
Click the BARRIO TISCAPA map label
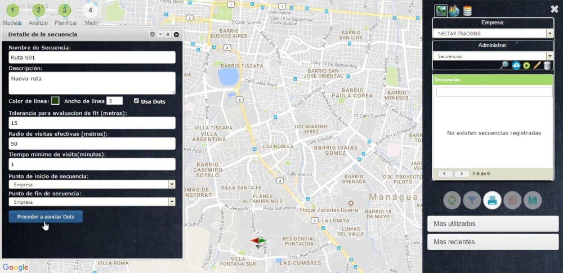(x=242, y=66)
